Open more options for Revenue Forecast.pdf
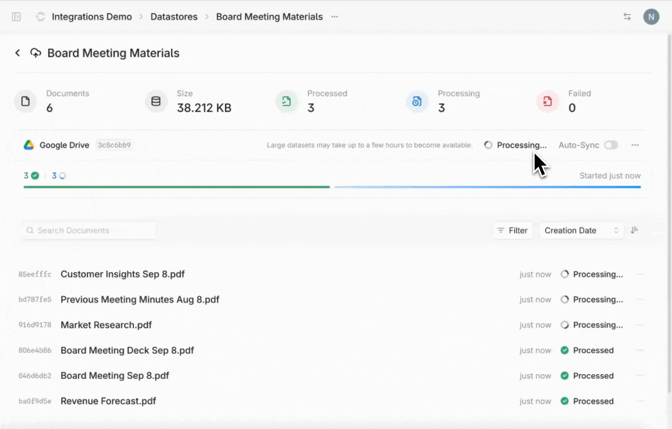 640,402
